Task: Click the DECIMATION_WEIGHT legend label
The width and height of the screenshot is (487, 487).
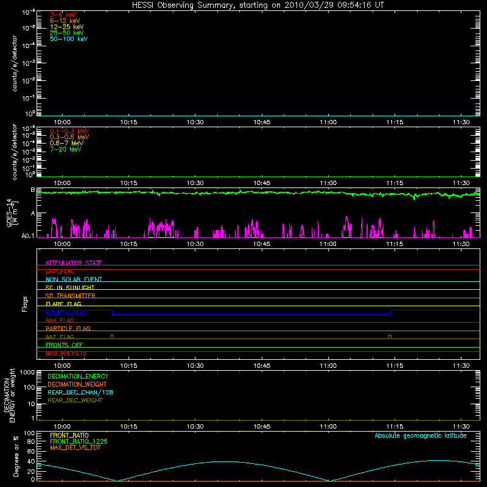Action: click(x=77, y=385)
